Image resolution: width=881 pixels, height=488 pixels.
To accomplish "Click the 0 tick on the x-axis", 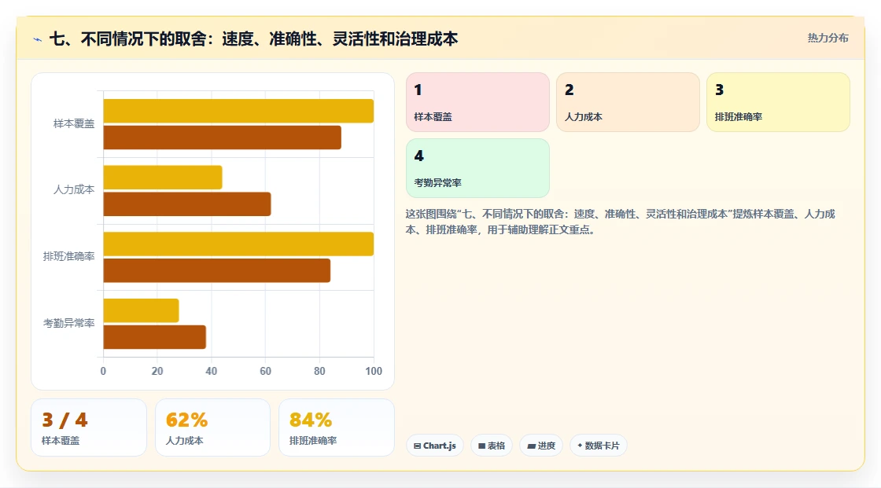I will pos(103,371).
